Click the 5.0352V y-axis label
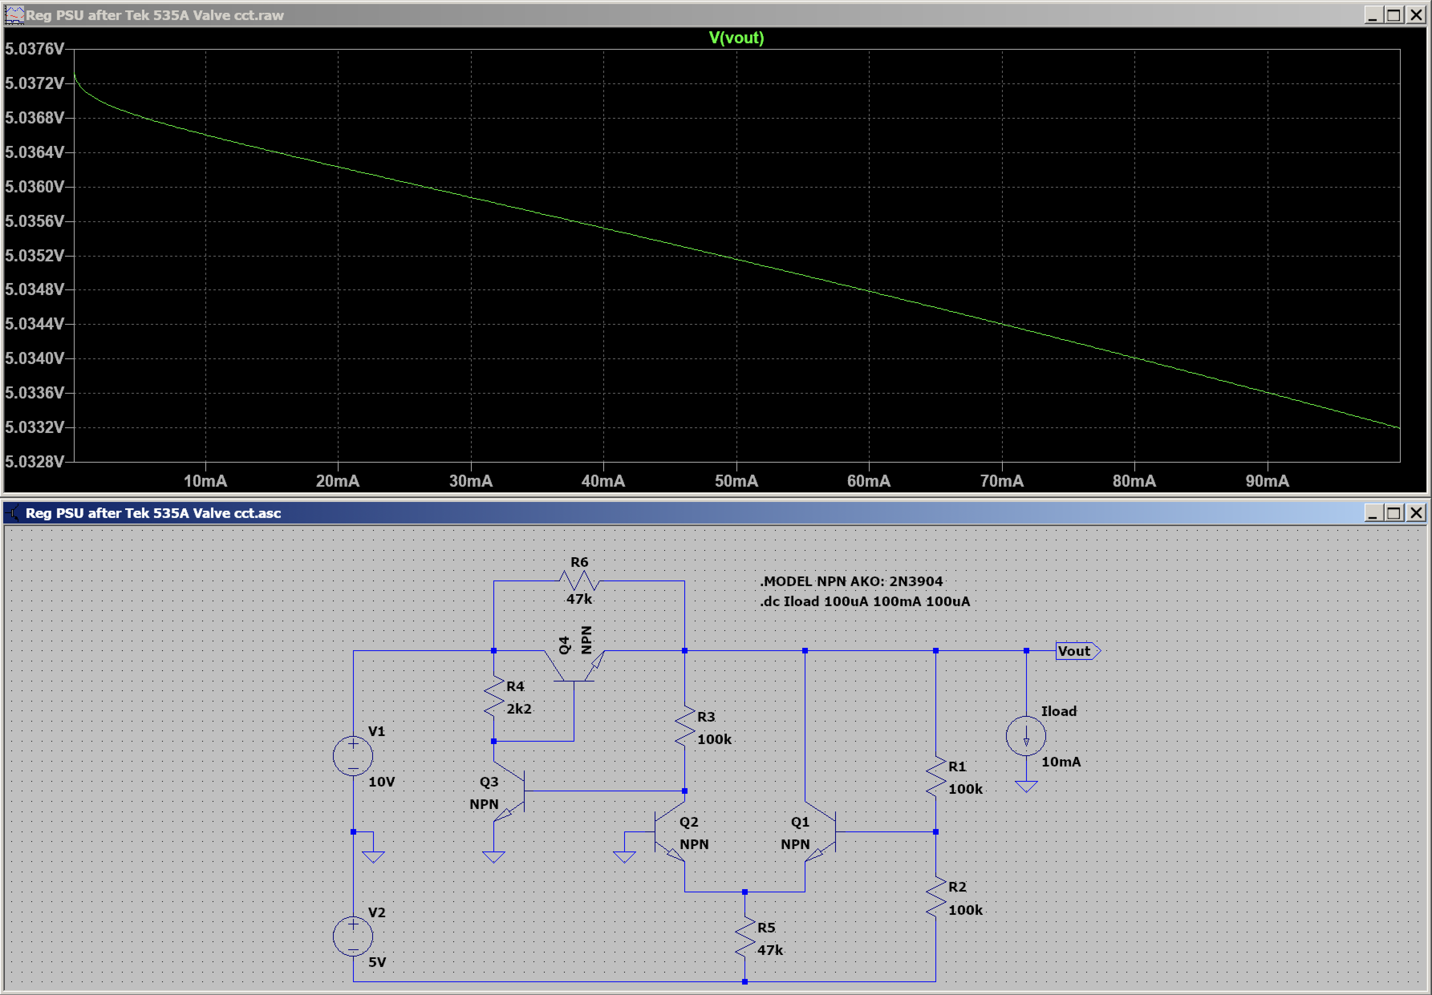The width and height of the screenshot is (1432, 995). pyautogui.click(x=34, y=256)
